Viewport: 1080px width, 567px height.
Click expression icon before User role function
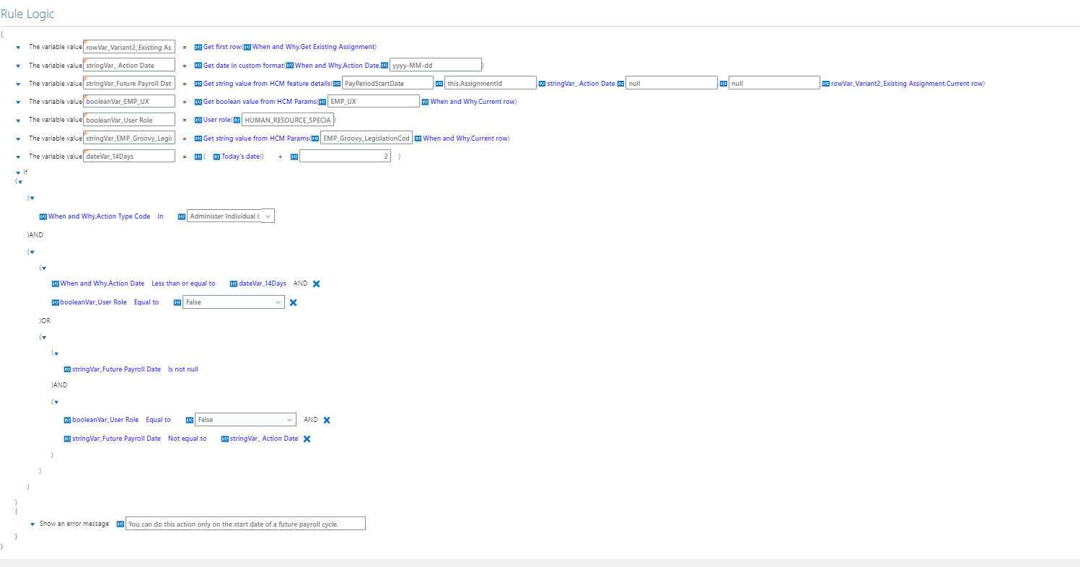pos(198,120)
